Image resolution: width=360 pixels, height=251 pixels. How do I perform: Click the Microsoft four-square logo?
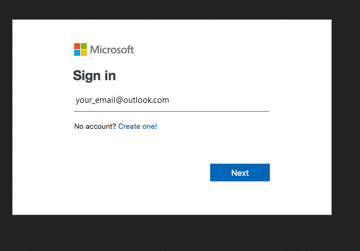tap(80, 49)
